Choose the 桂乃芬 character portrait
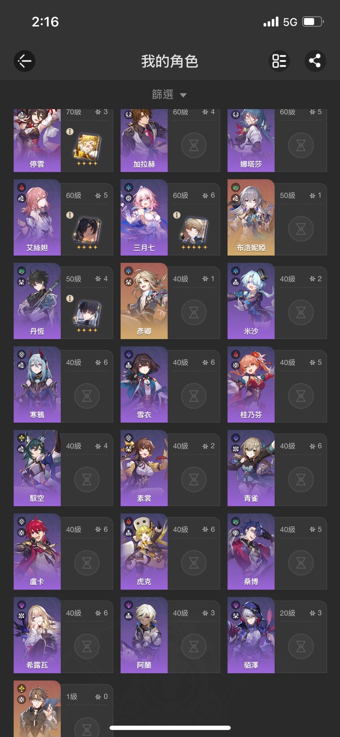Image resolution: width=340 pixels, height=737 pixels. [x=251, y=384]
